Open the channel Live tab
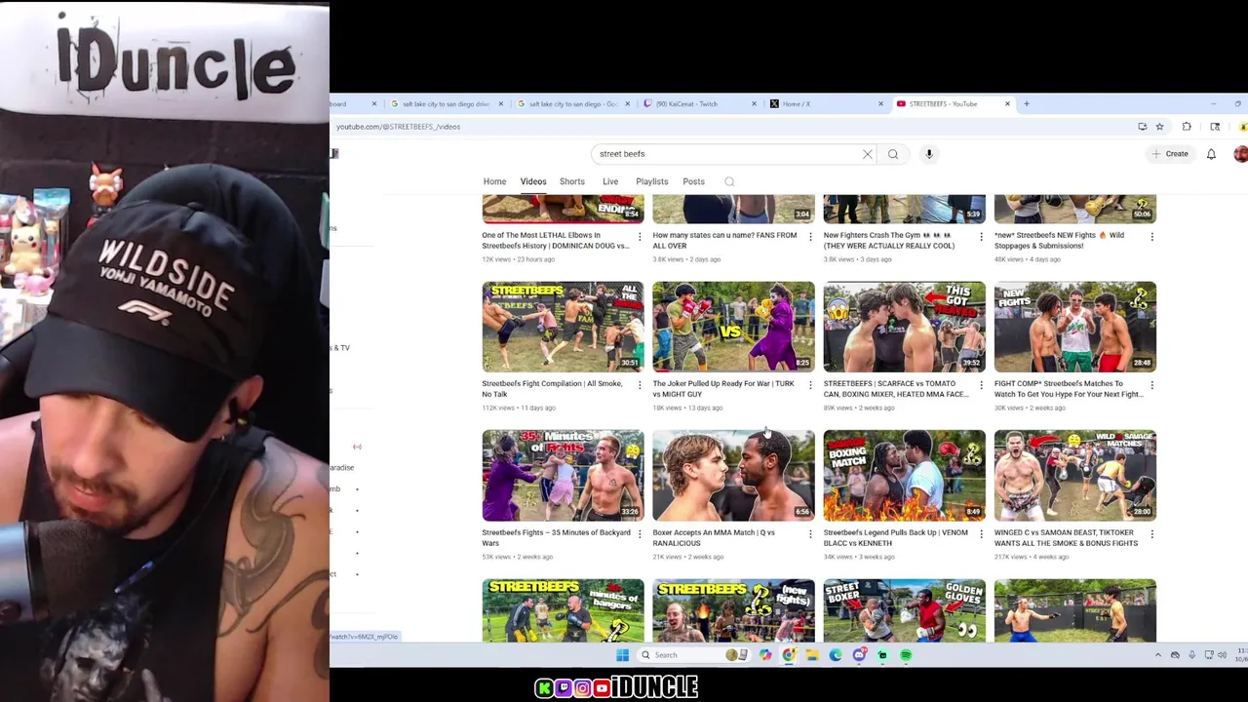 610,181
